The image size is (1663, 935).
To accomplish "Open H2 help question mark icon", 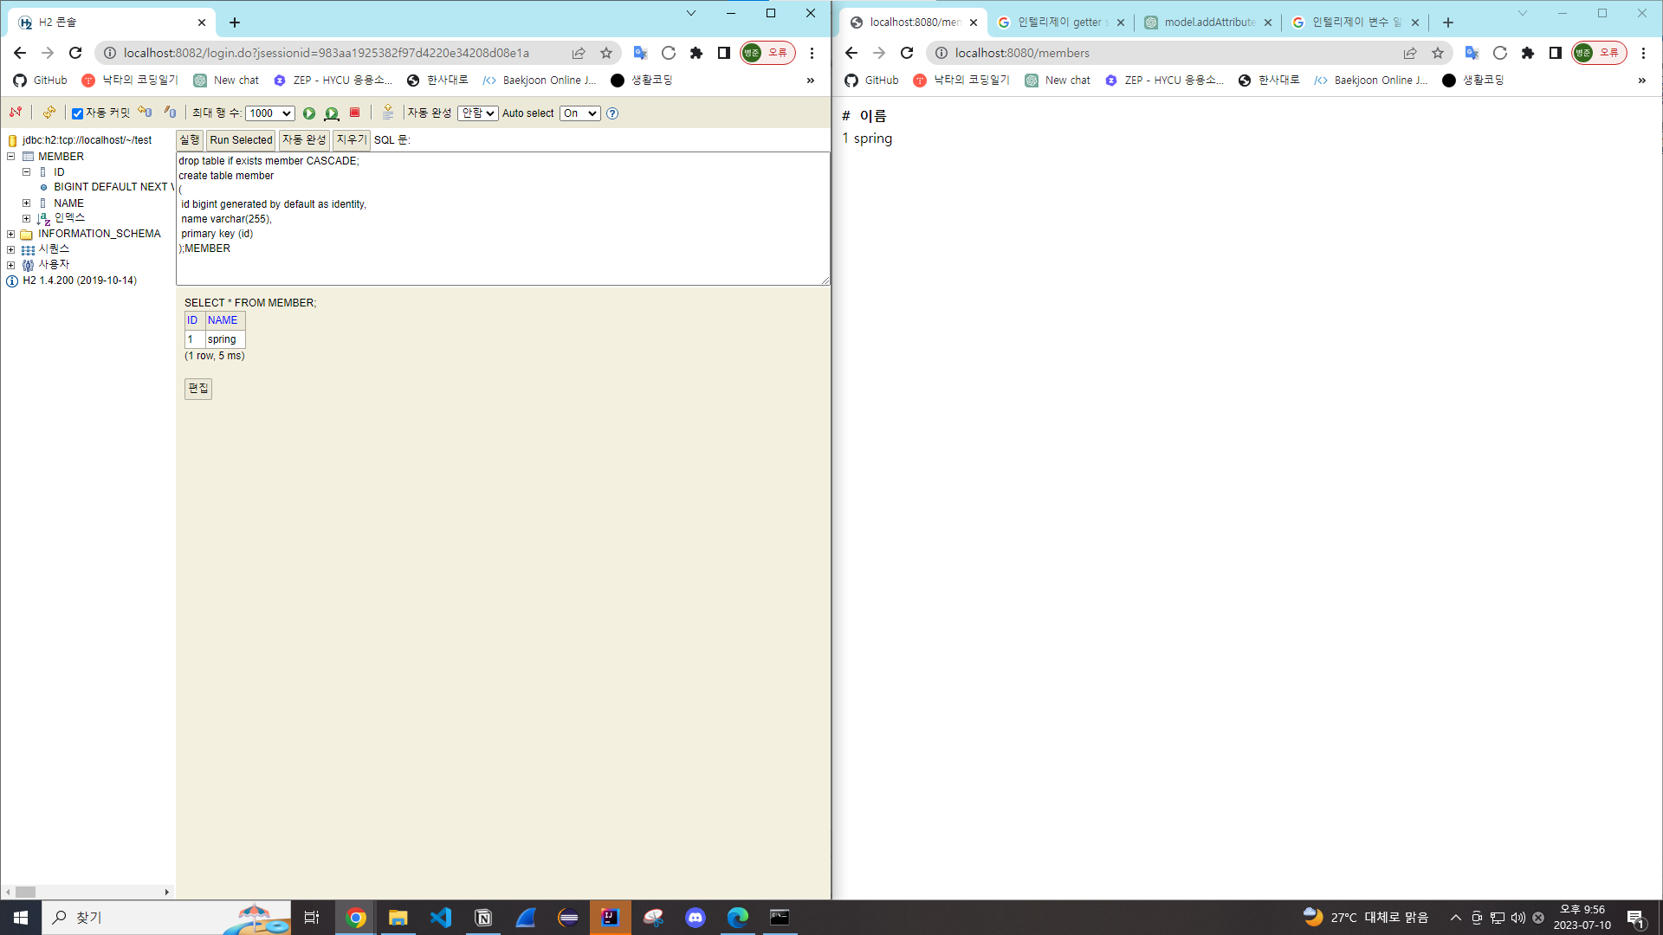I will pos(612,113).
